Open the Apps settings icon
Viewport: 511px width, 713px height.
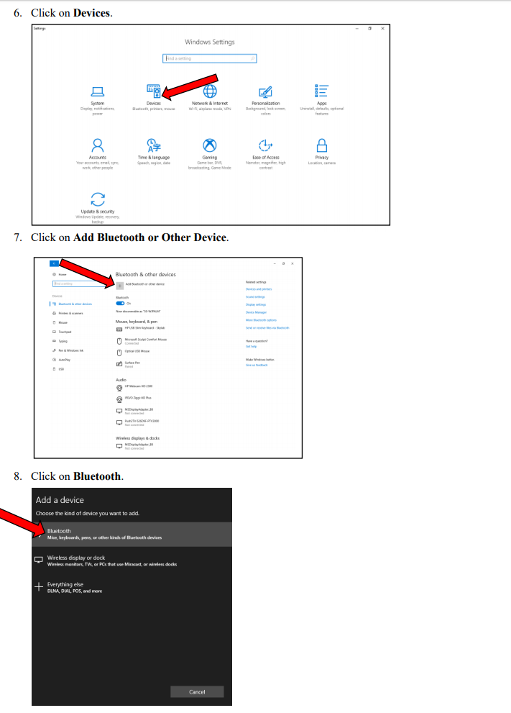[322, 91]
